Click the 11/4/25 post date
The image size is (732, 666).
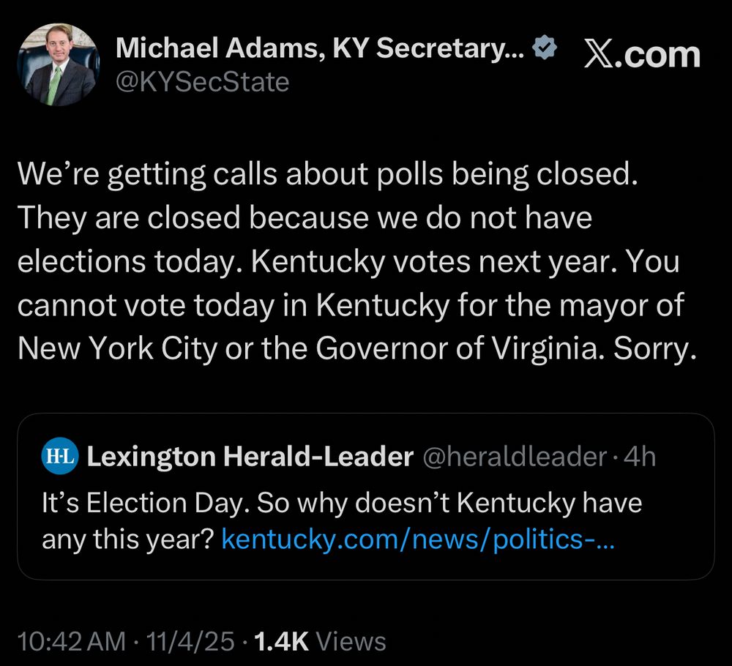[189, 642]
